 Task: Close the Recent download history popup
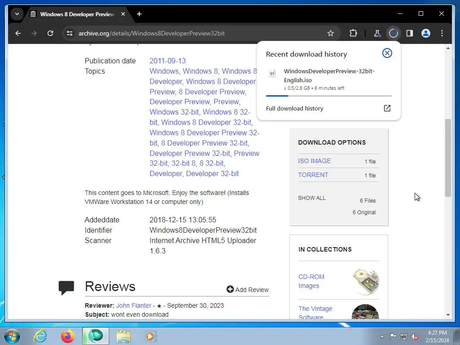click(387, 53)
